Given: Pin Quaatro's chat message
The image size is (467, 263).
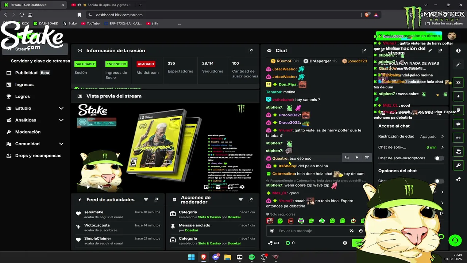Looking at the screenshot, I should (x=357, y=158).
